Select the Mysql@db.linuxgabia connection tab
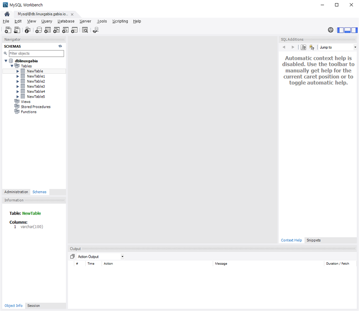Screen dimensions: 359x311 click(43, 14)
